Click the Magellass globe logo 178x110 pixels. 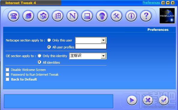(167, 16)
